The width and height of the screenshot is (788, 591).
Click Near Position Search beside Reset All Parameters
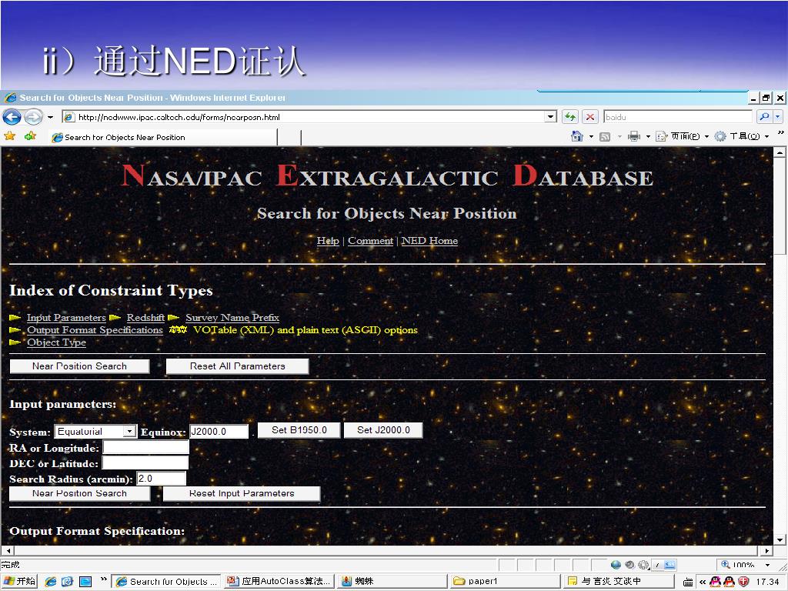(x=79, y=366)
